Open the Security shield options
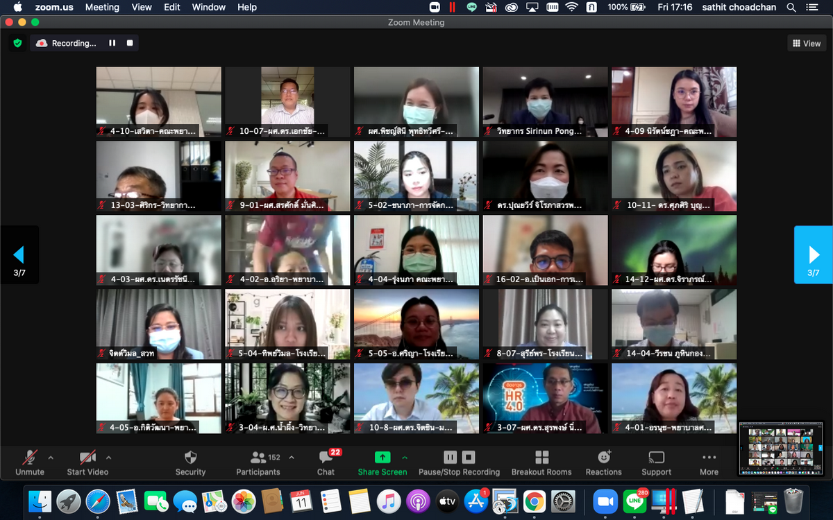The image size is (833, 520). 190,458
